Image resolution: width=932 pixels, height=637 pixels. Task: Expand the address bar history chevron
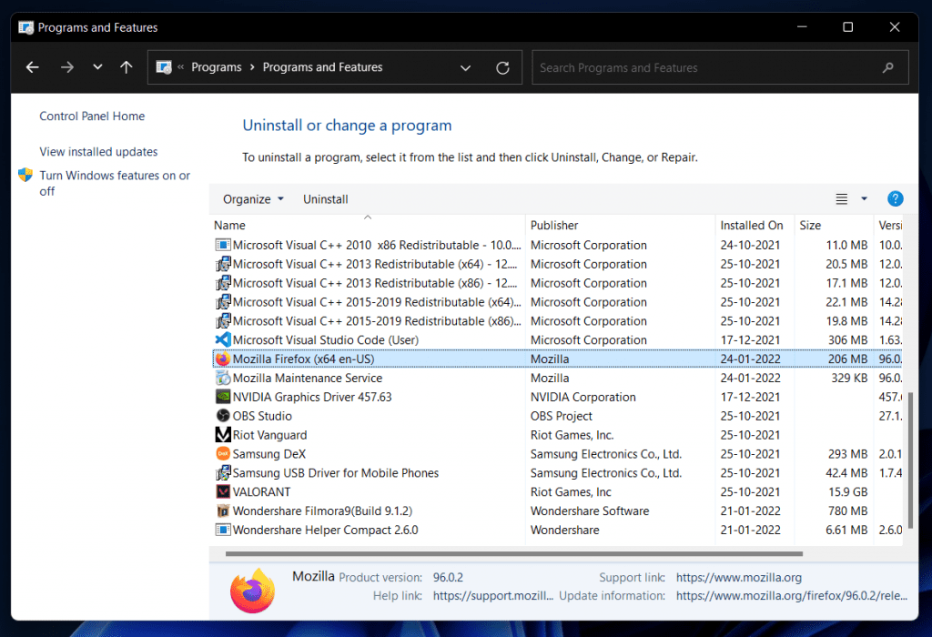click(465, 66)
